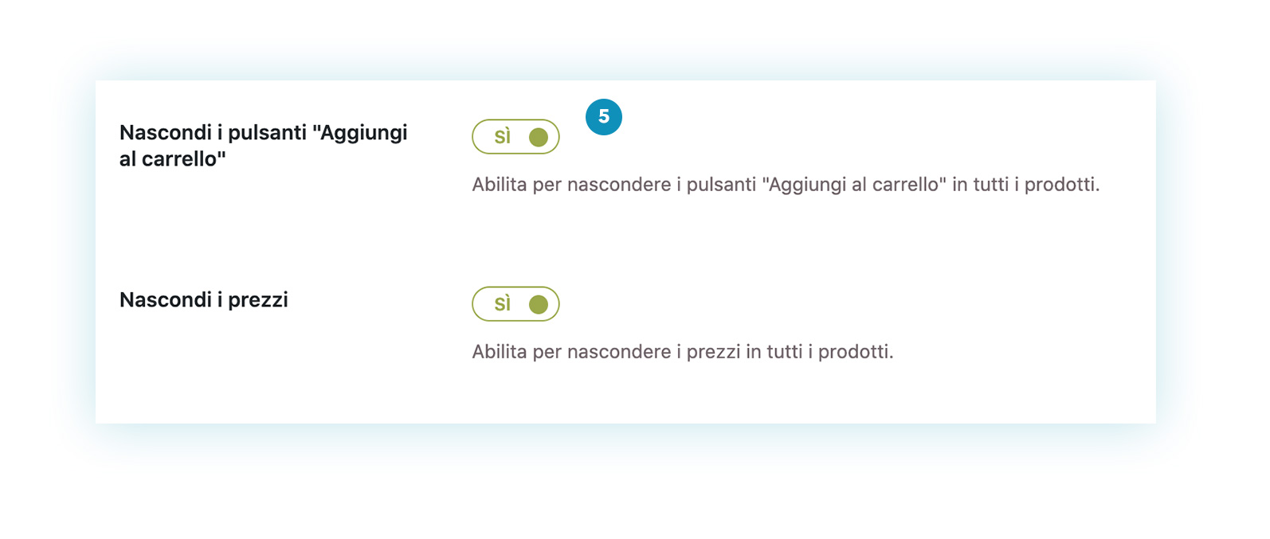
Task: Click the word "Nascondi" in the first setting title
Action: point(166,133)
